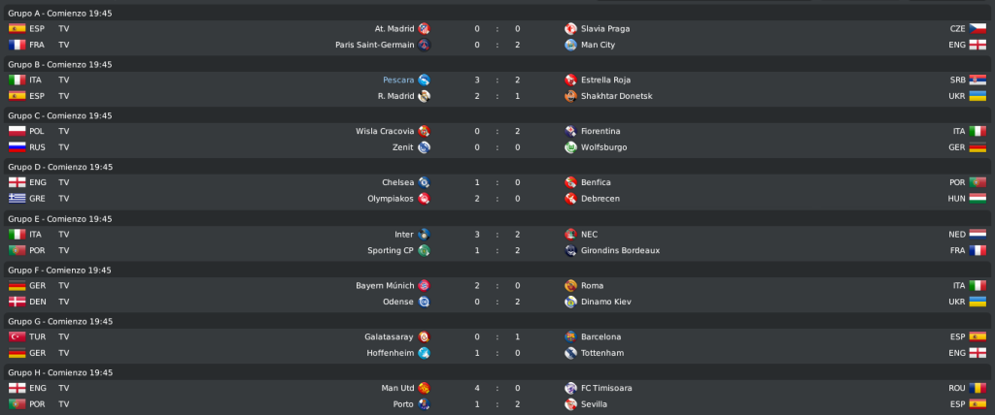The width and height of the screenshot is (995, 415).
Task: Click the TV label for Zenit match
Action: [63, 147]
